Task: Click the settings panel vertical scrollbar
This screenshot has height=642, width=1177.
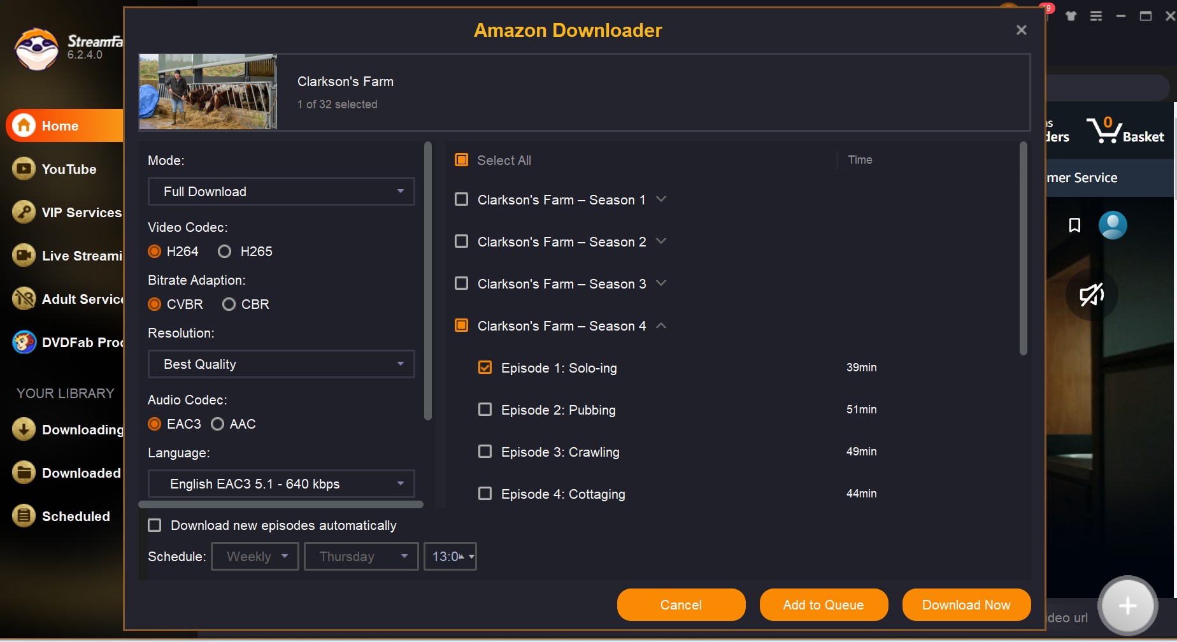Action: [x=428, y=281]
